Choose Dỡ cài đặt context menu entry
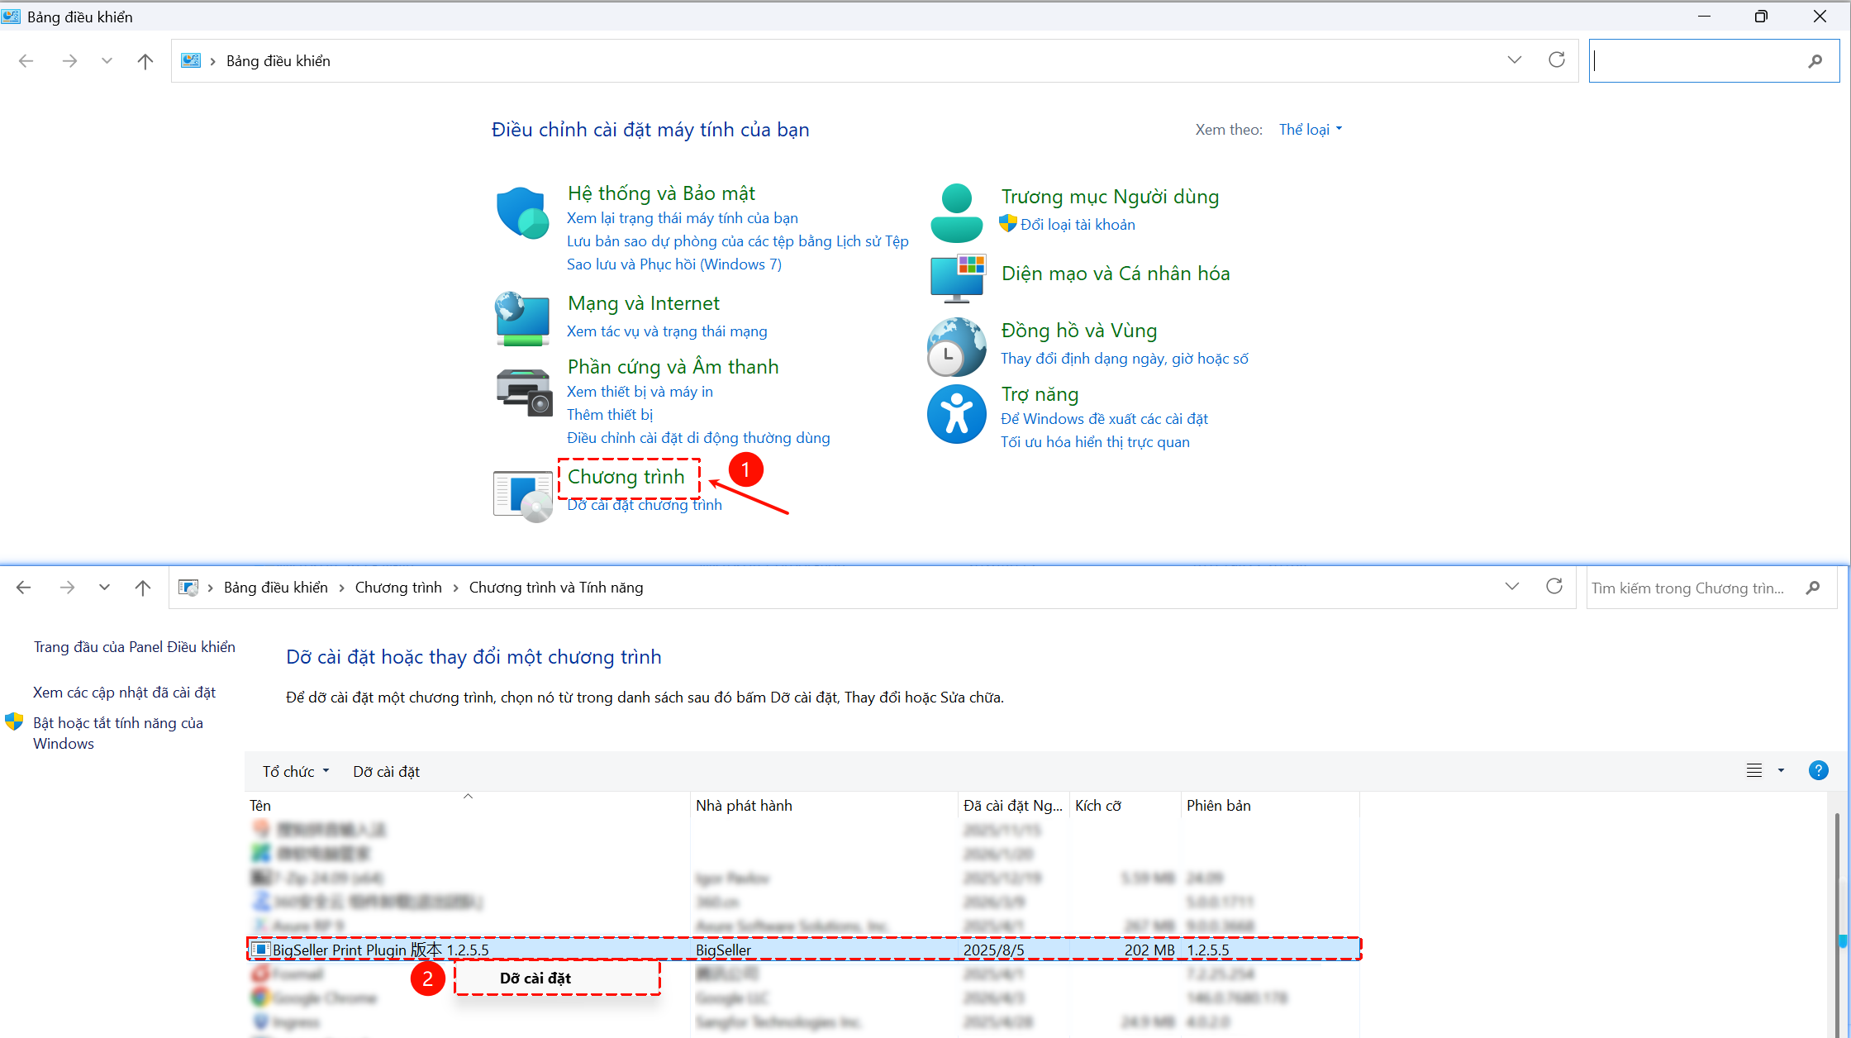 [535, 978]
